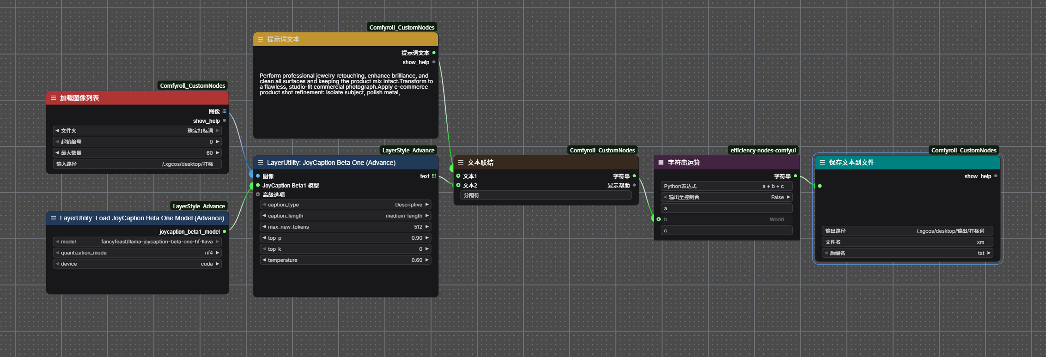Open the 文件夹 dropdown showing 珠宝打标词

click(x=137, y=131)
